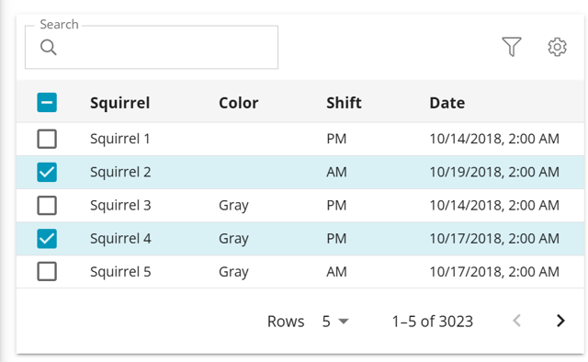Uncheck the Squirrel 2 row checkbox
This screenshot has width=588, height=362.
[47, 172]
